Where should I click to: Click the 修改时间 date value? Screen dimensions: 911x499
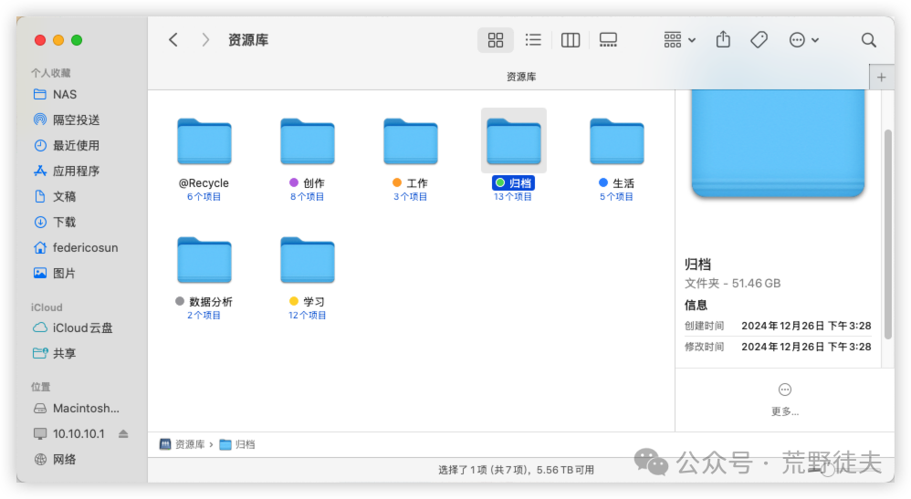coord(806,347)
